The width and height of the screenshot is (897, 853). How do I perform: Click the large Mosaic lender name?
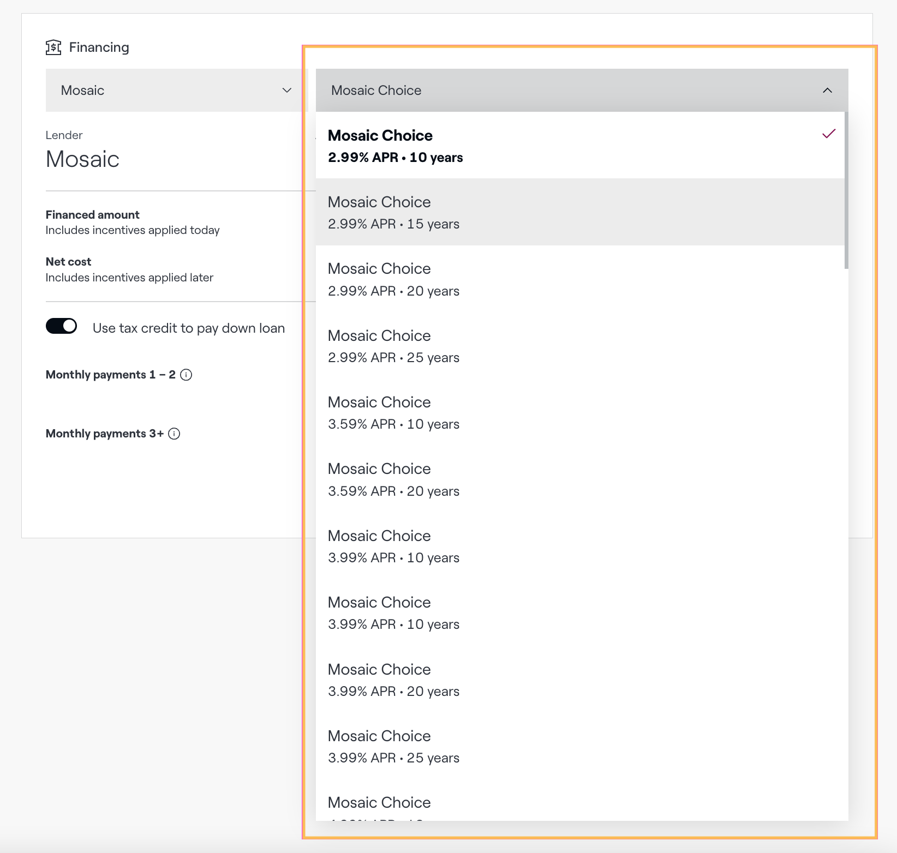[x=82, y=159]
